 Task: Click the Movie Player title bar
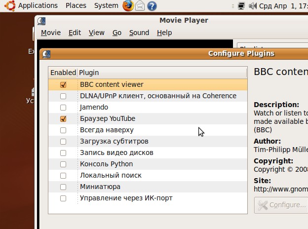tap(172, 21)
